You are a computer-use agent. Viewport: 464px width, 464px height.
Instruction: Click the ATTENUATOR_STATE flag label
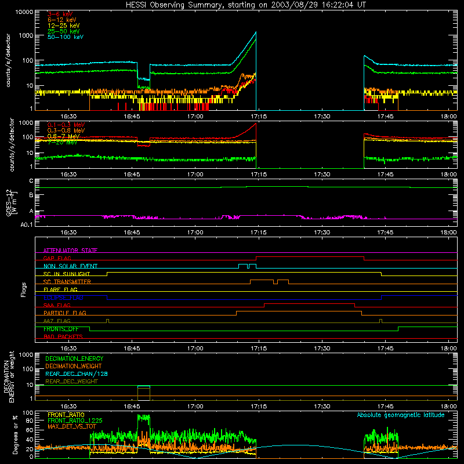click(x=70, y=251)
